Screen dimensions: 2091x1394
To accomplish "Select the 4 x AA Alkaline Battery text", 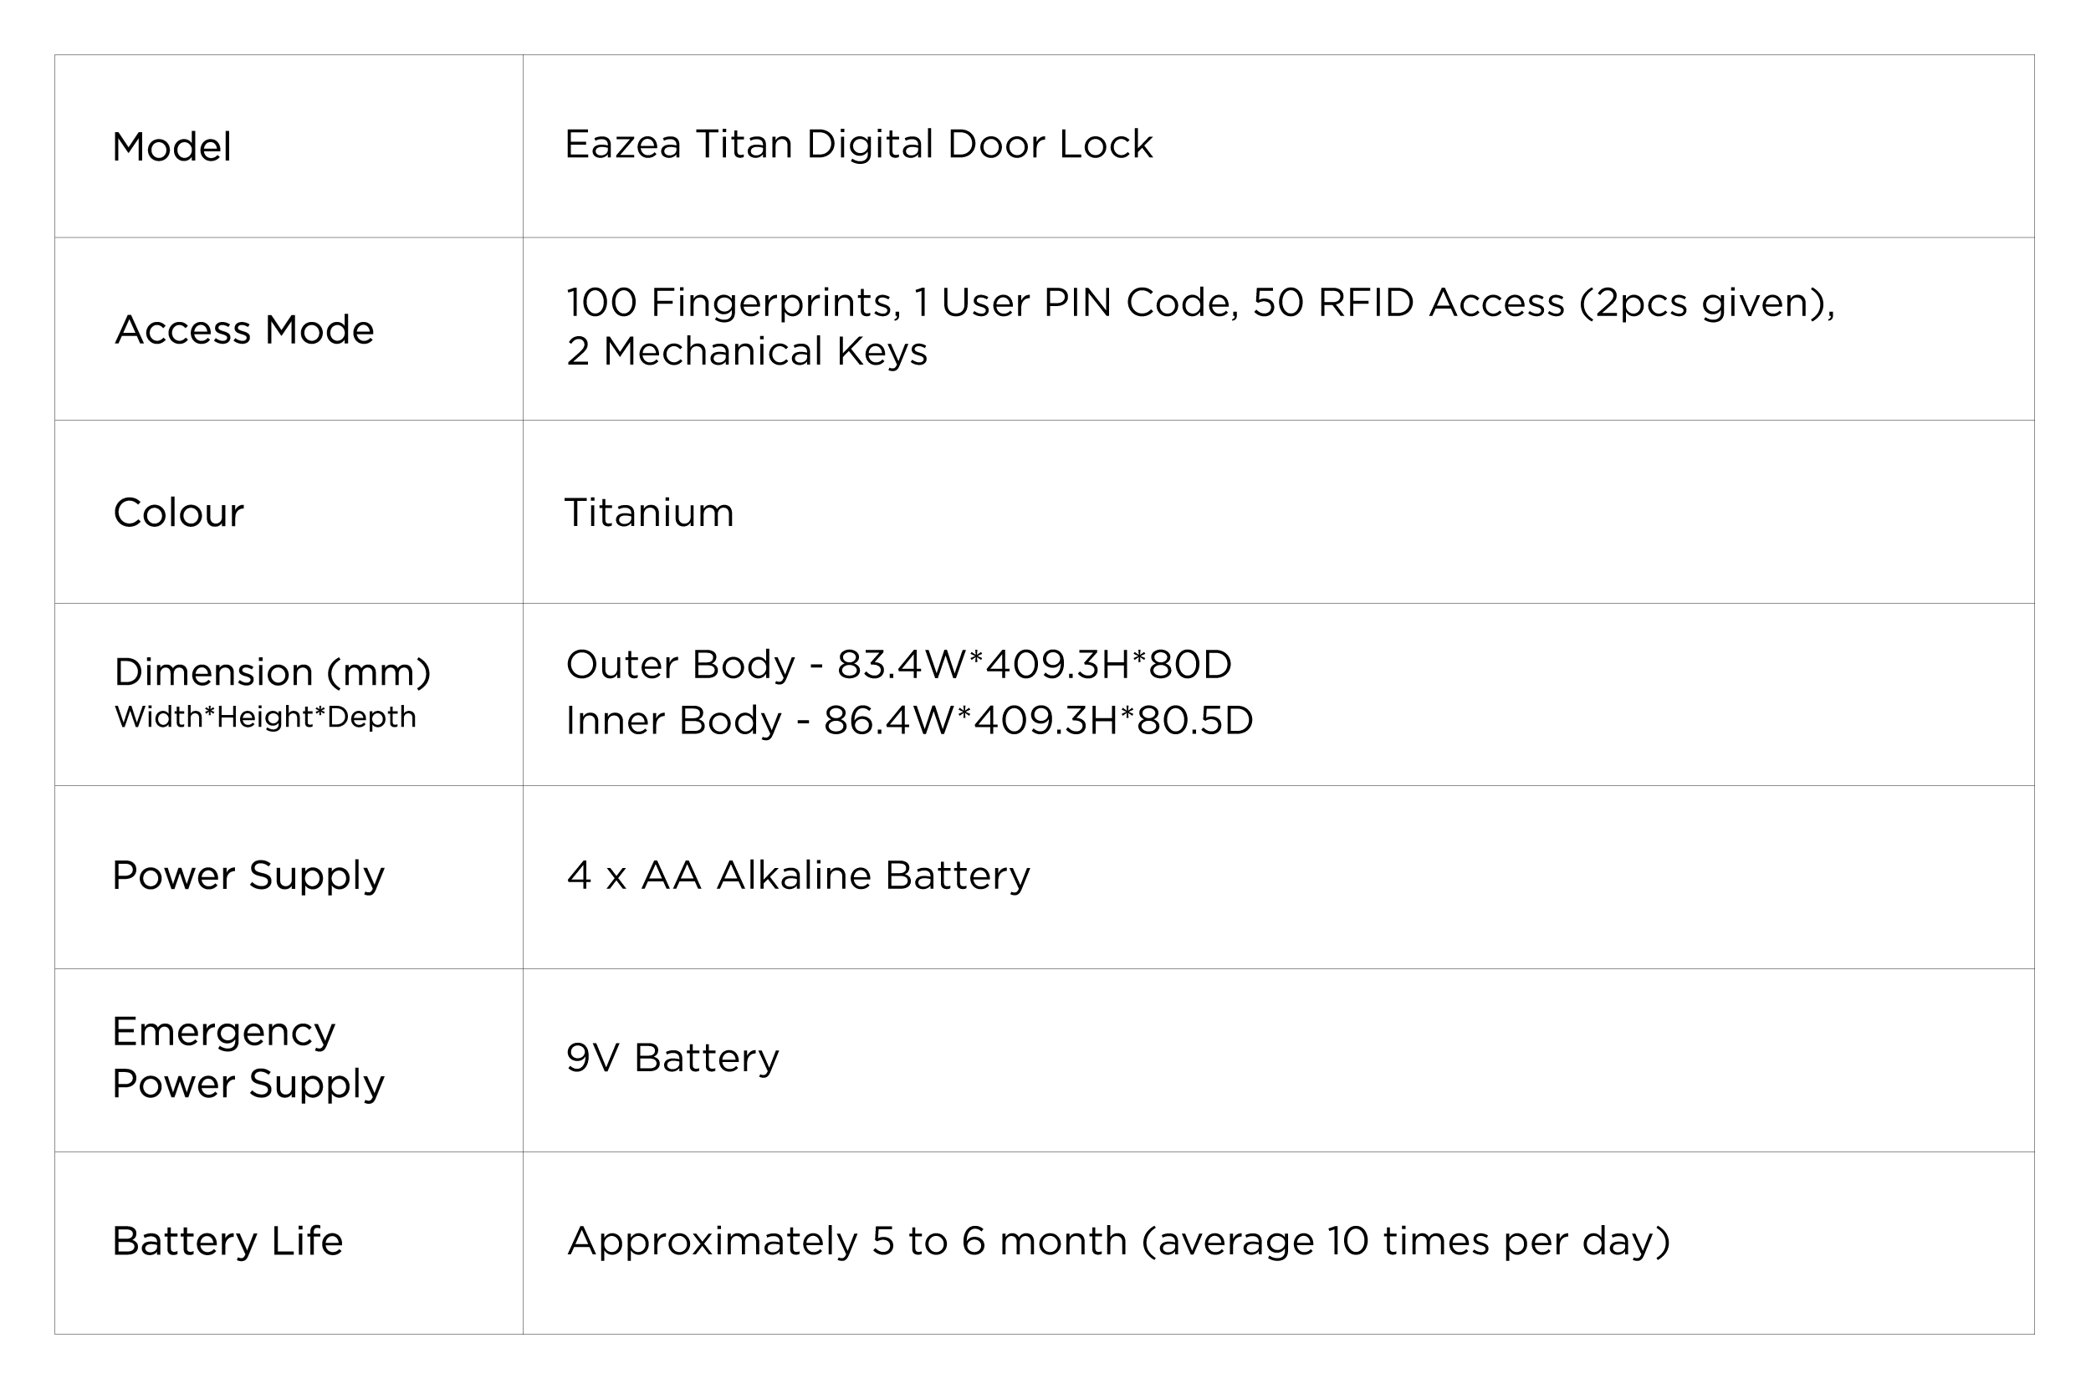I will click(799, 876).
